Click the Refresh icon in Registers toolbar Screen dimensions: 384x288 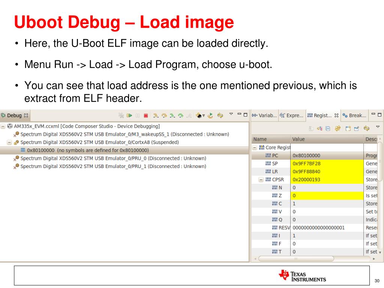coord(367,128)
